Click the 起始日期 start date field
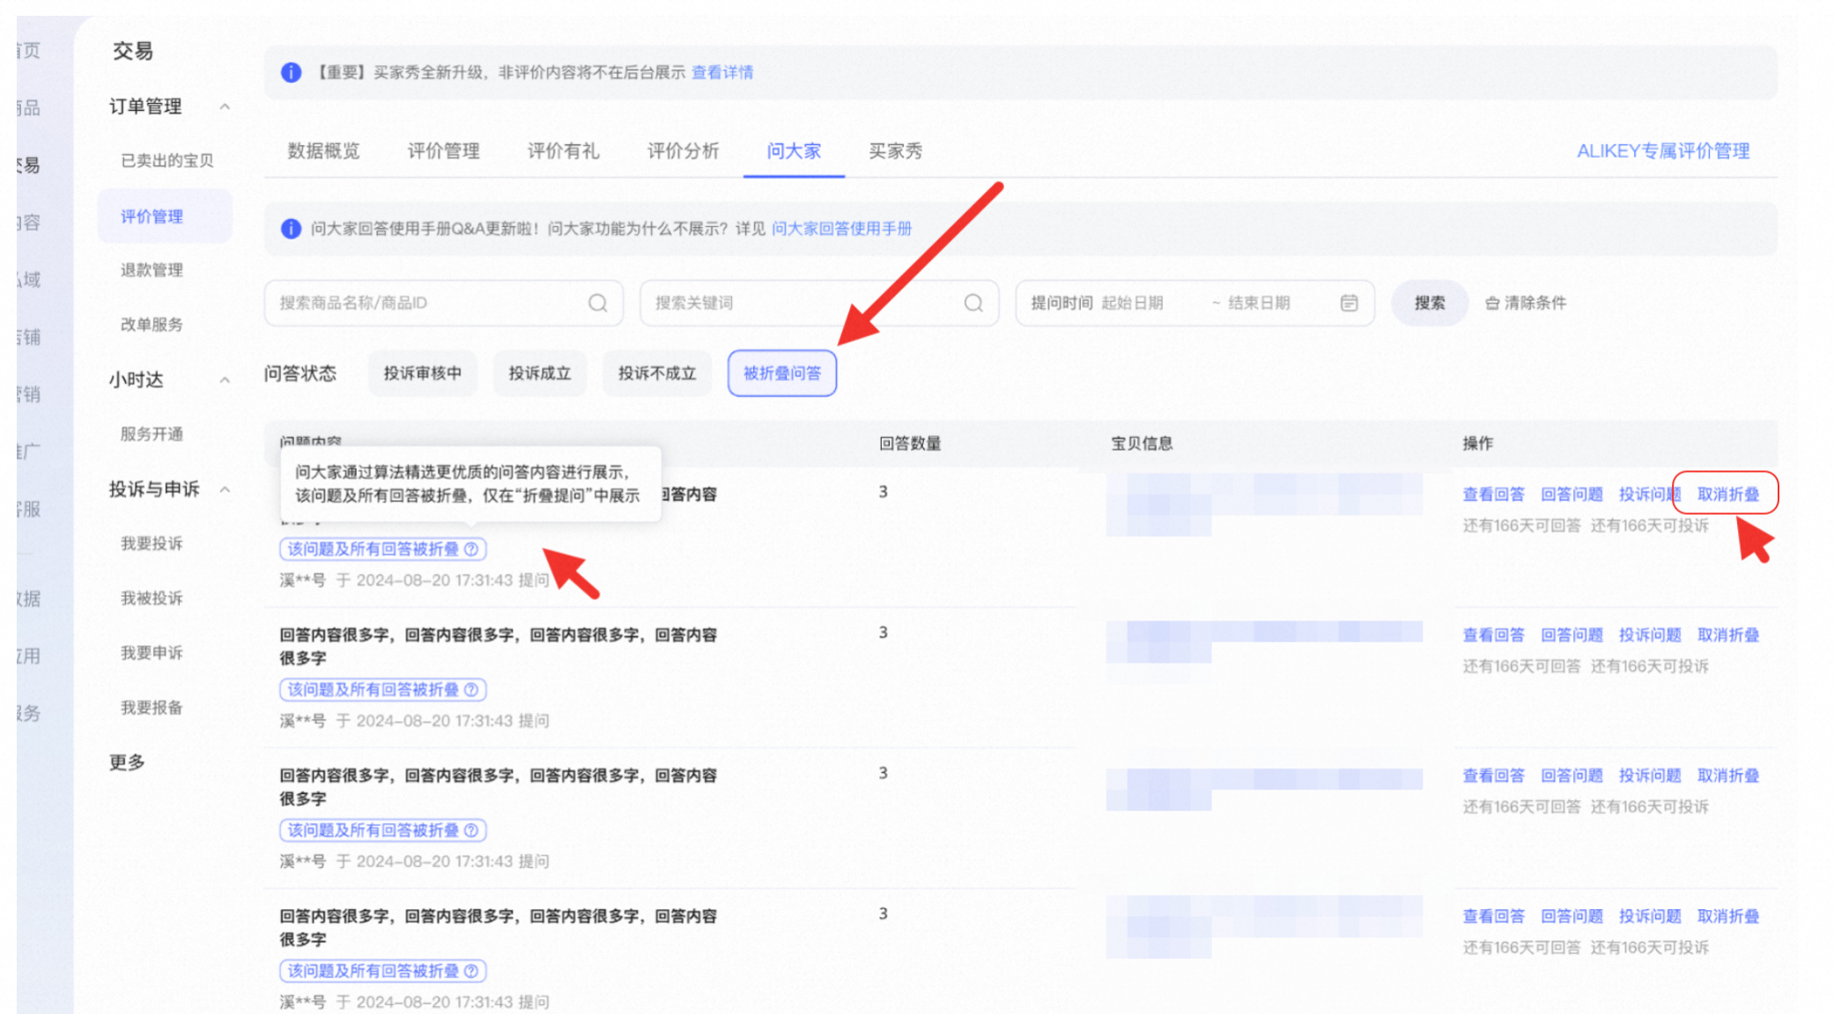 [1132, 303]
